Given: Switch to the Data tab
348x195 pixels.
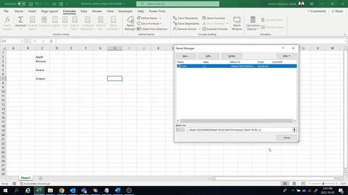Looking at the screenshot, I should [x=84, y=11].
